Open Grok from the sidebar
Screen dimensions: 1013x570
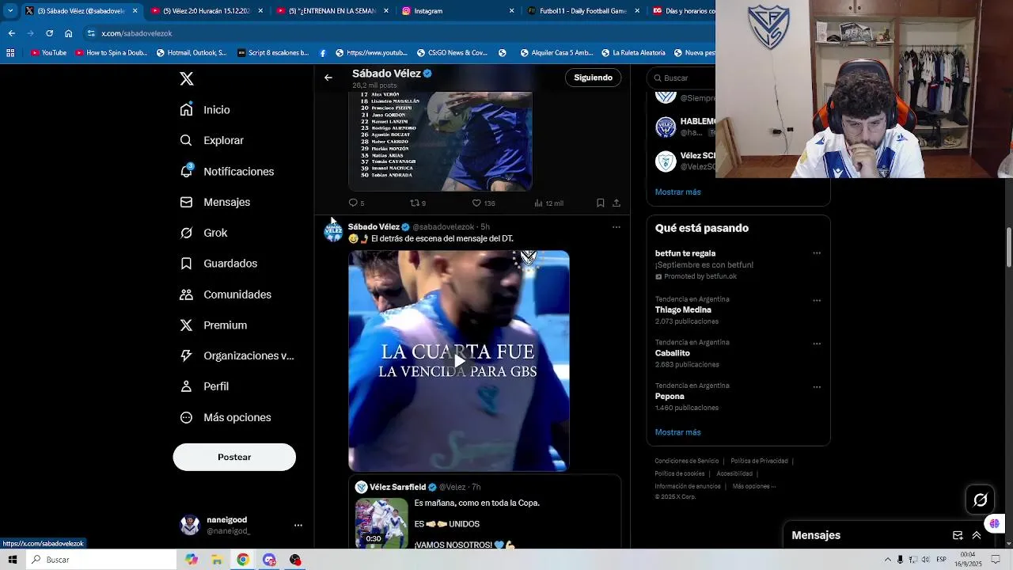point(203,233)
